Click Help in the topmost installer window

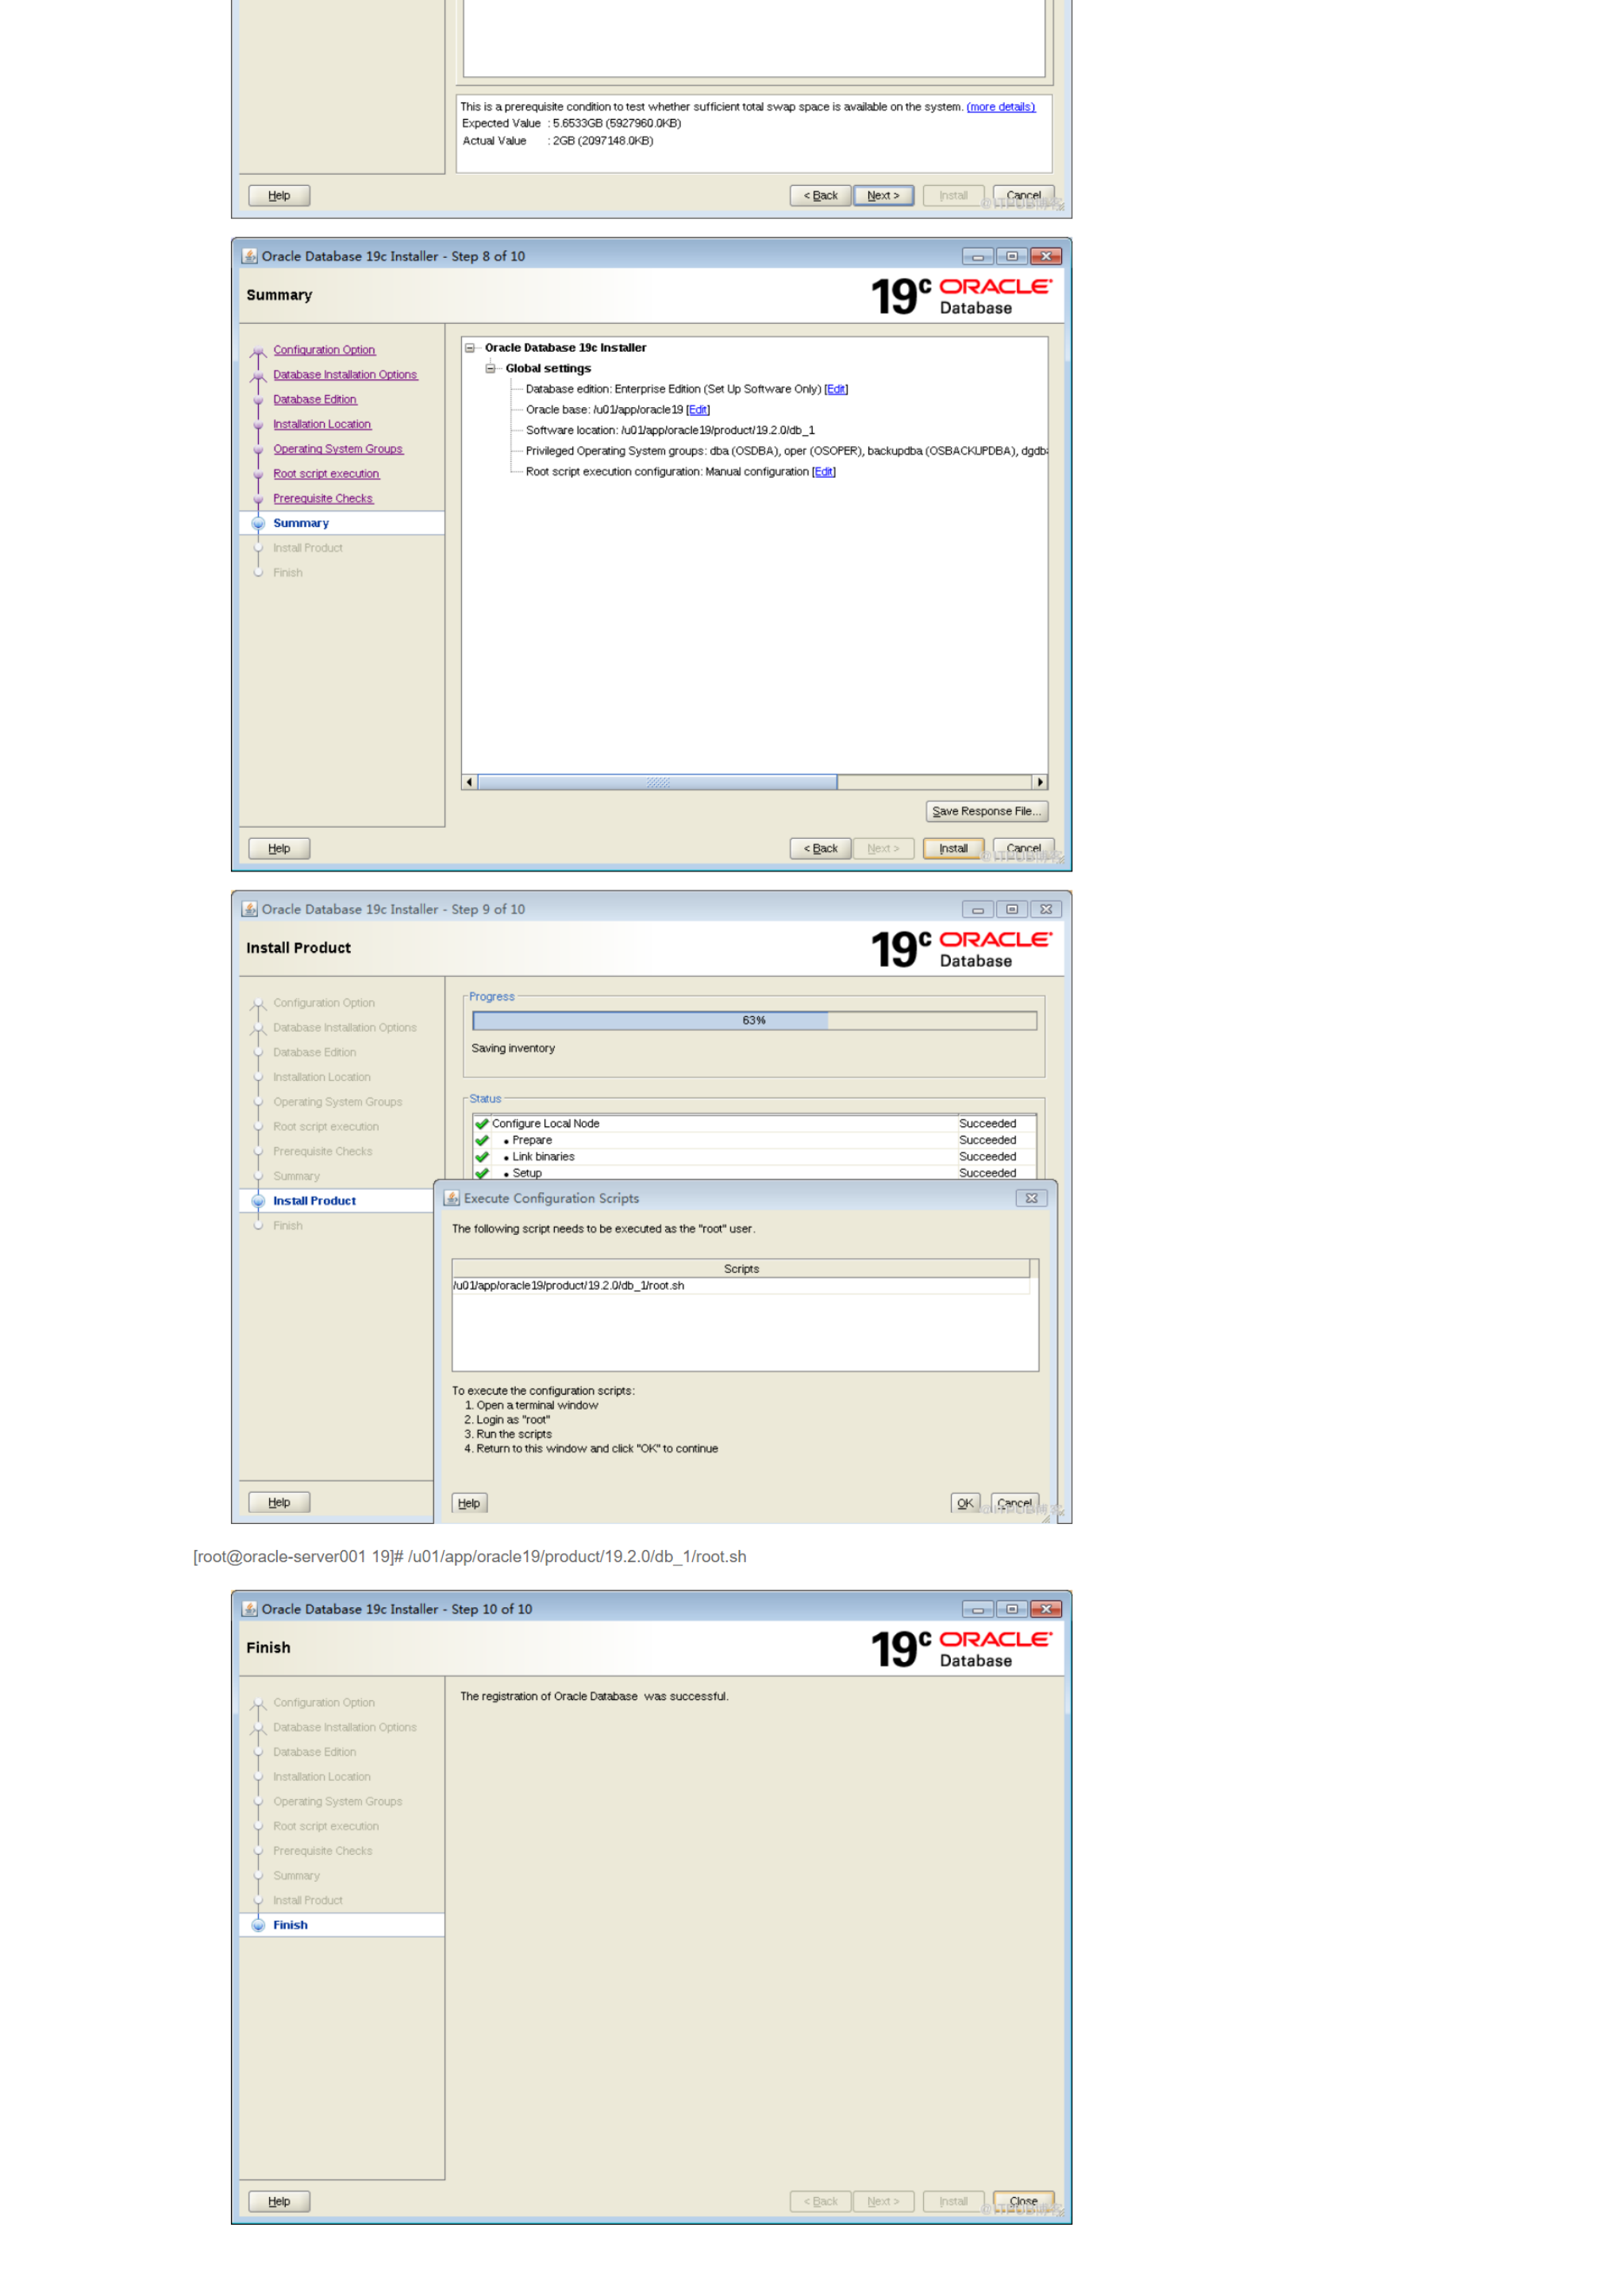[x=279, y=195]
